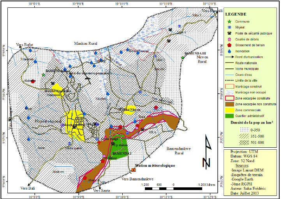Image resolution: width=282 pixels, height=199 pixels.
Task: Select the red Glissement de terrain legend pentagon
Action: (x=229, y=45)
